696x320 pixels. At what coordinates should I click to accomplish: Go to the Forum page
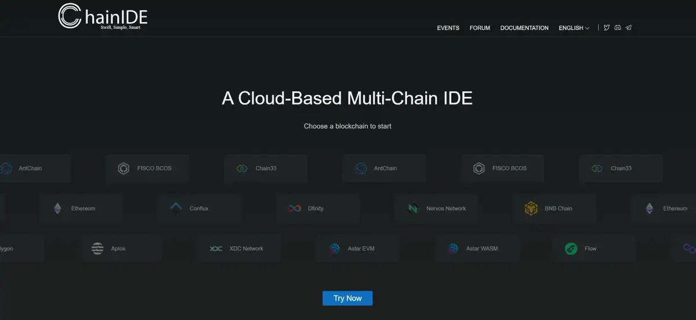pos(480,28)
